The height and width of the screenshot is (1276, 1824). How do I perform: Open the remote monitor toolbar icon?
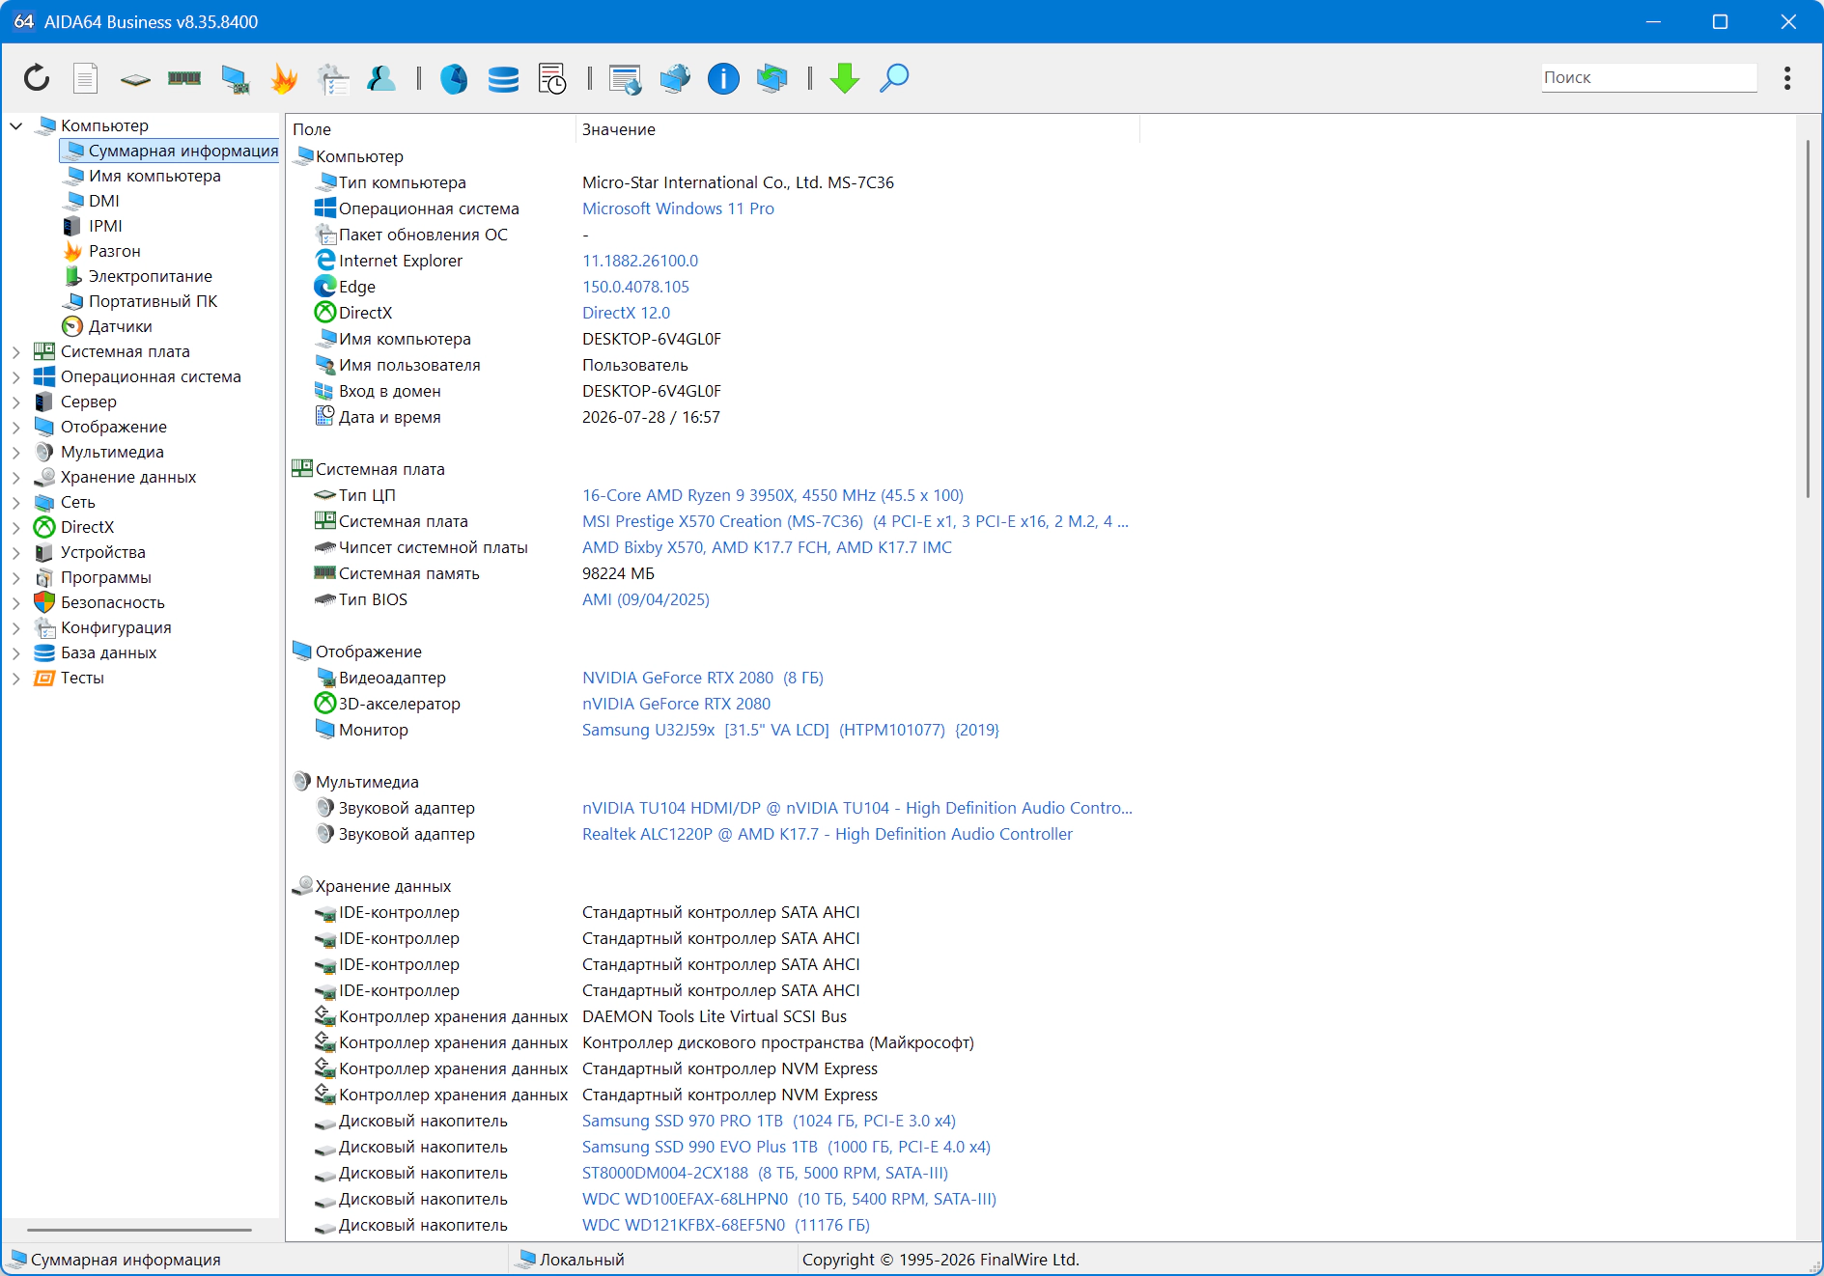[626, 79]
